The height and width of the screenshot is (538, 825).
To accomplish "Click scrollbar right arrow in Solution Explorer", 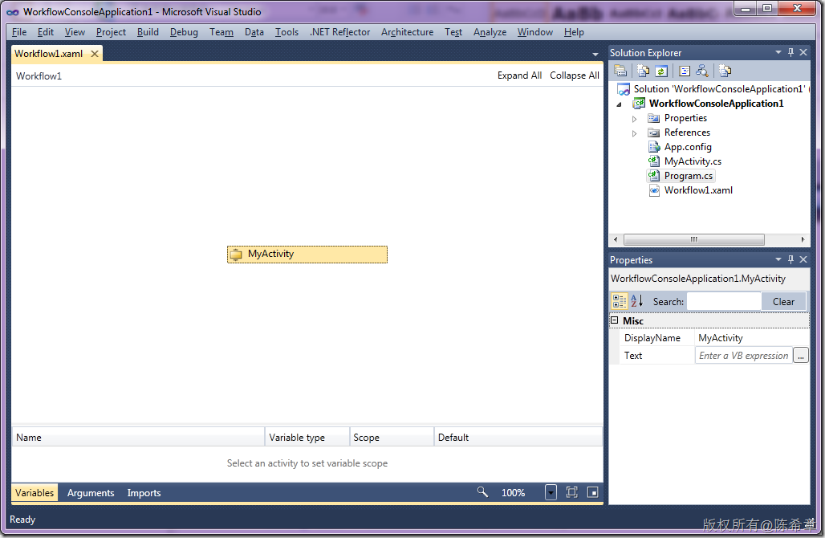I will click(x=803, y=239).
